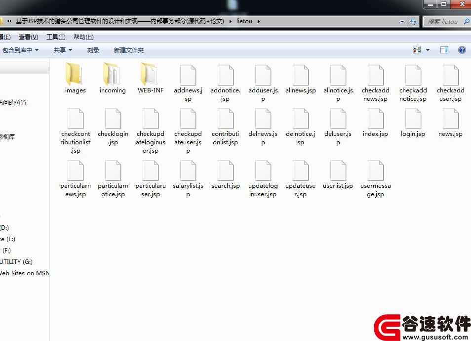Viewport: 471px width, 341px height.
Task: Click the 刻录 button
Action: pos(93,50)
